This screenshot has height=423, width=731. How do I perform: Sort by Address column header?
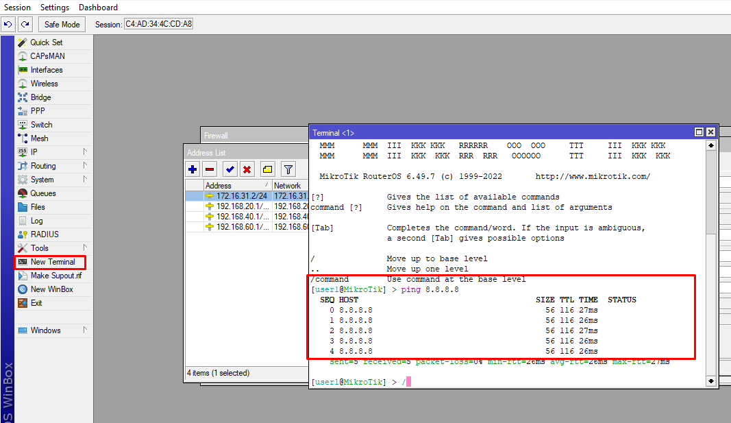point(238,186)
